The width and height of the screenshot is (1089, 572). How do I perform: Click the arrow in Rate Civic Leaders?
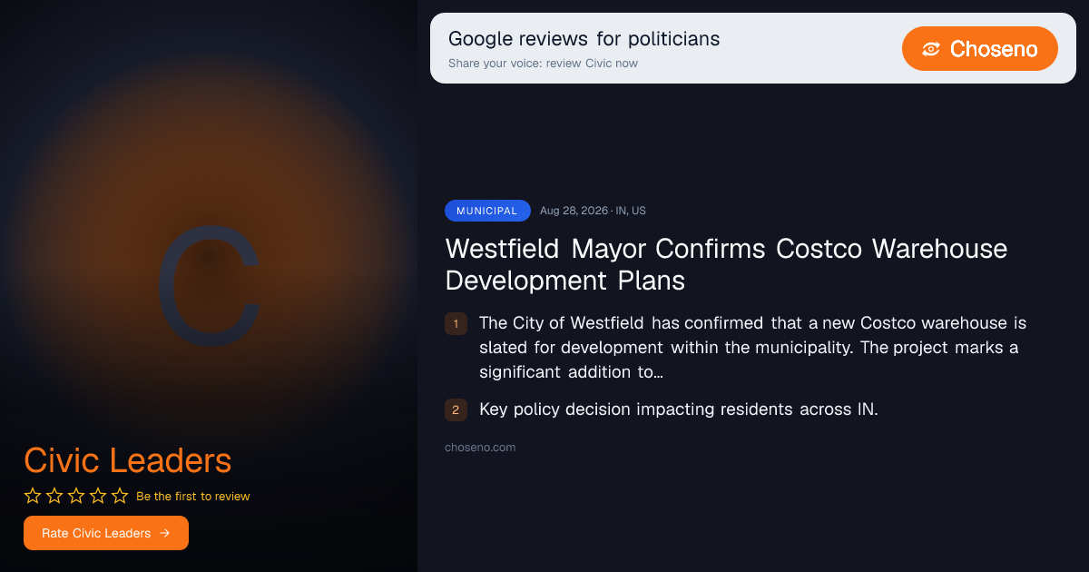pyautogui.click(x=164, y=533)
